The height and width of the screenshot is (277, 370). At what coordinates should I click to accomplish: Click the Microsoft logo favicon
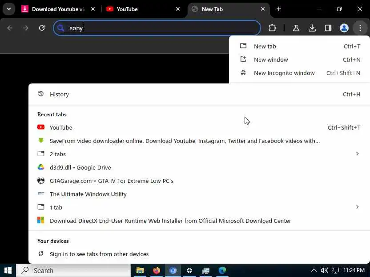pos(41,220)
